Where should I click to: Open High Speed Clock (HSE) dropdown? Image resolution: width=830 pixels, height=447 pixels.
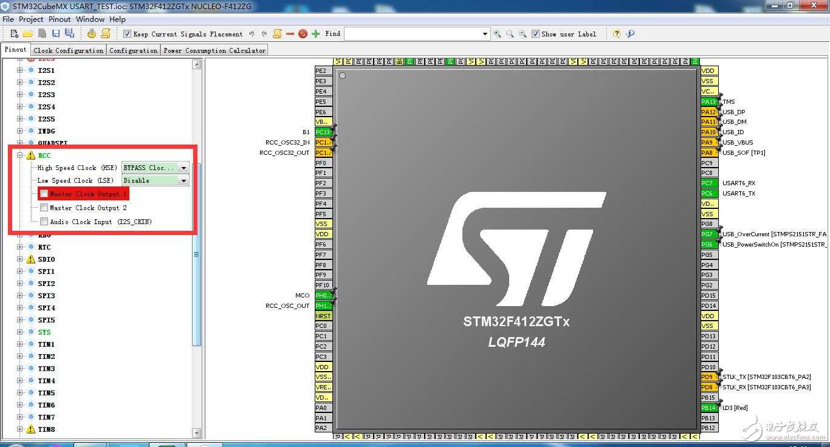click(183, 168)
